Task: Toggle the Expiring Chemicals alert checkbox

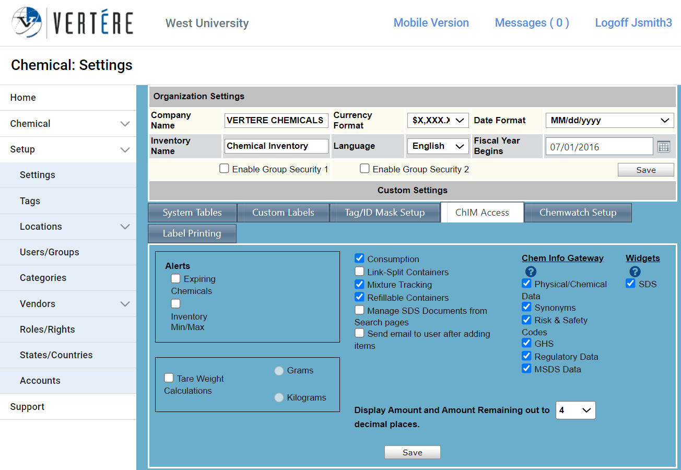Action: pyautogui.click(x=175, y=279)
